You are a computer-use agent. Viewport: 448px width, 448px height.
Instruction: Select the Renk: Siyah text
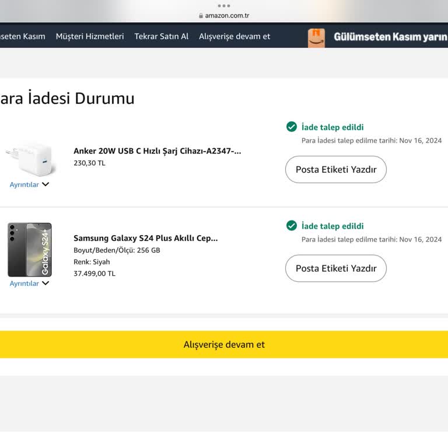(x=92, y=262)
